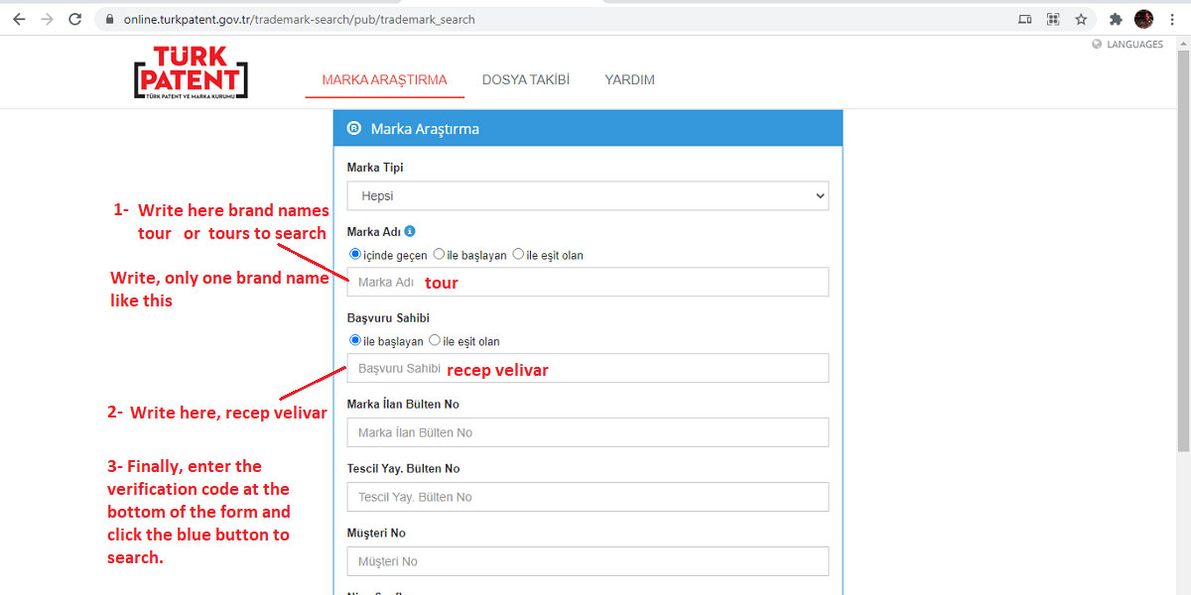Click the Türk Patent logo

click(191, 73)
